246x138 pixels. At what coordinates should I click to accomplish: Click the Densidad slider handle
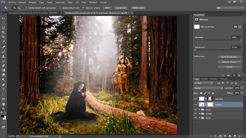pos(241,40)
